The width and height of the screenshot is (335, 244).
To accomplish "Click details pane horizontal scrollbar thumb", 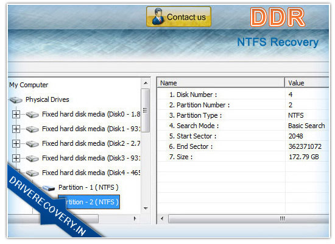I will click(249, 219).
